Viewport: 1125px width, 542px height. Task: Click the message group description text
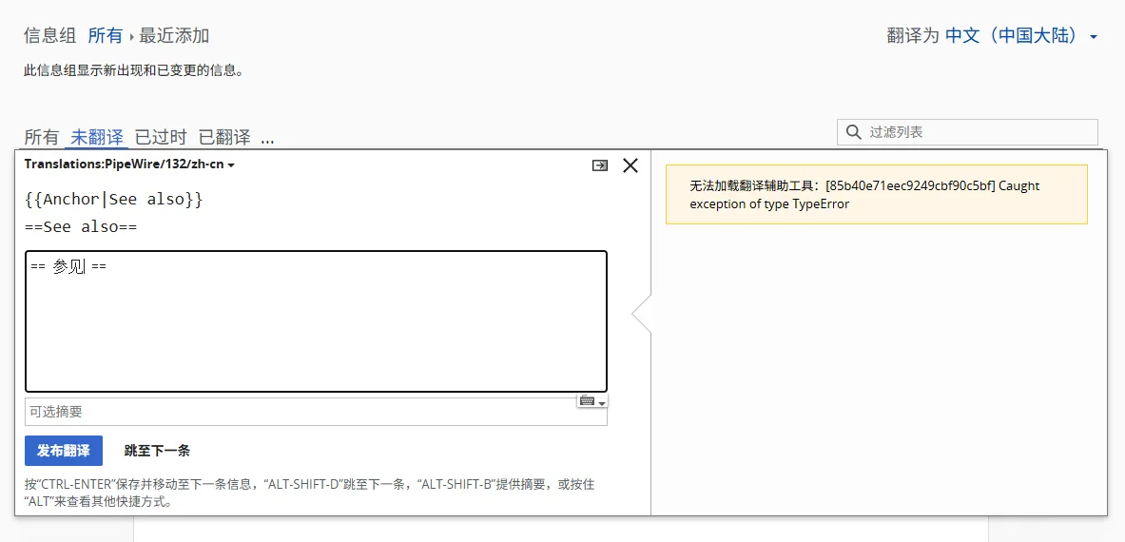(133, 70)
